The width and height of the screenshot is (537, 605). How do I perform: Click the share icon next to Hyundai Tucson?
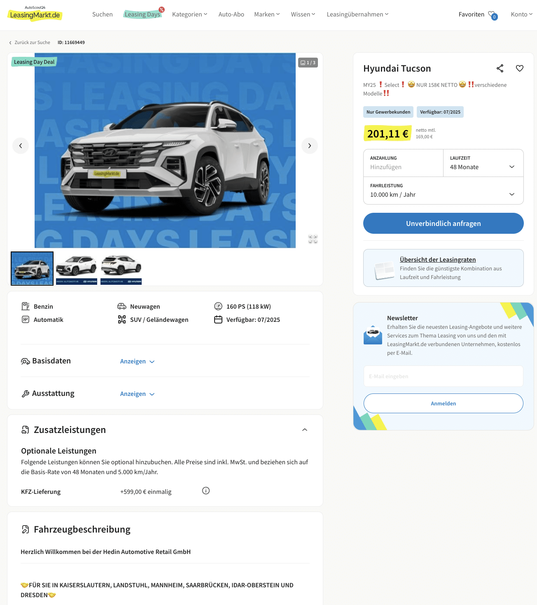[x=500, y=68]
